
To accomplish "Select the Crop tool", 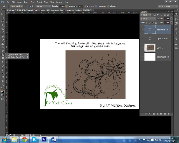I will tap(3, 29).
